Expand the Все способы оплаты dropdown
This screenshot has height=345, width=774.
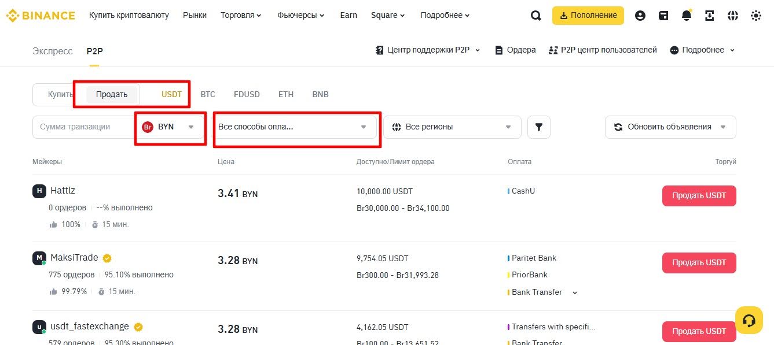pos(296,127)
